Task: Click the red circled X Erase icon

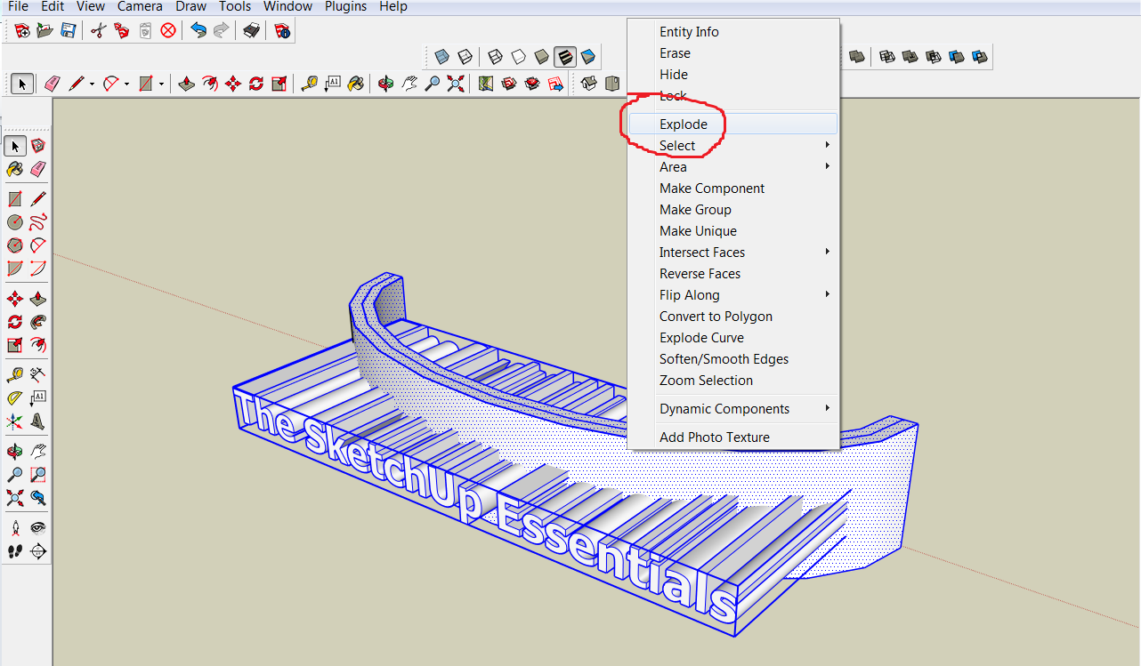Action: coord(168,30)
